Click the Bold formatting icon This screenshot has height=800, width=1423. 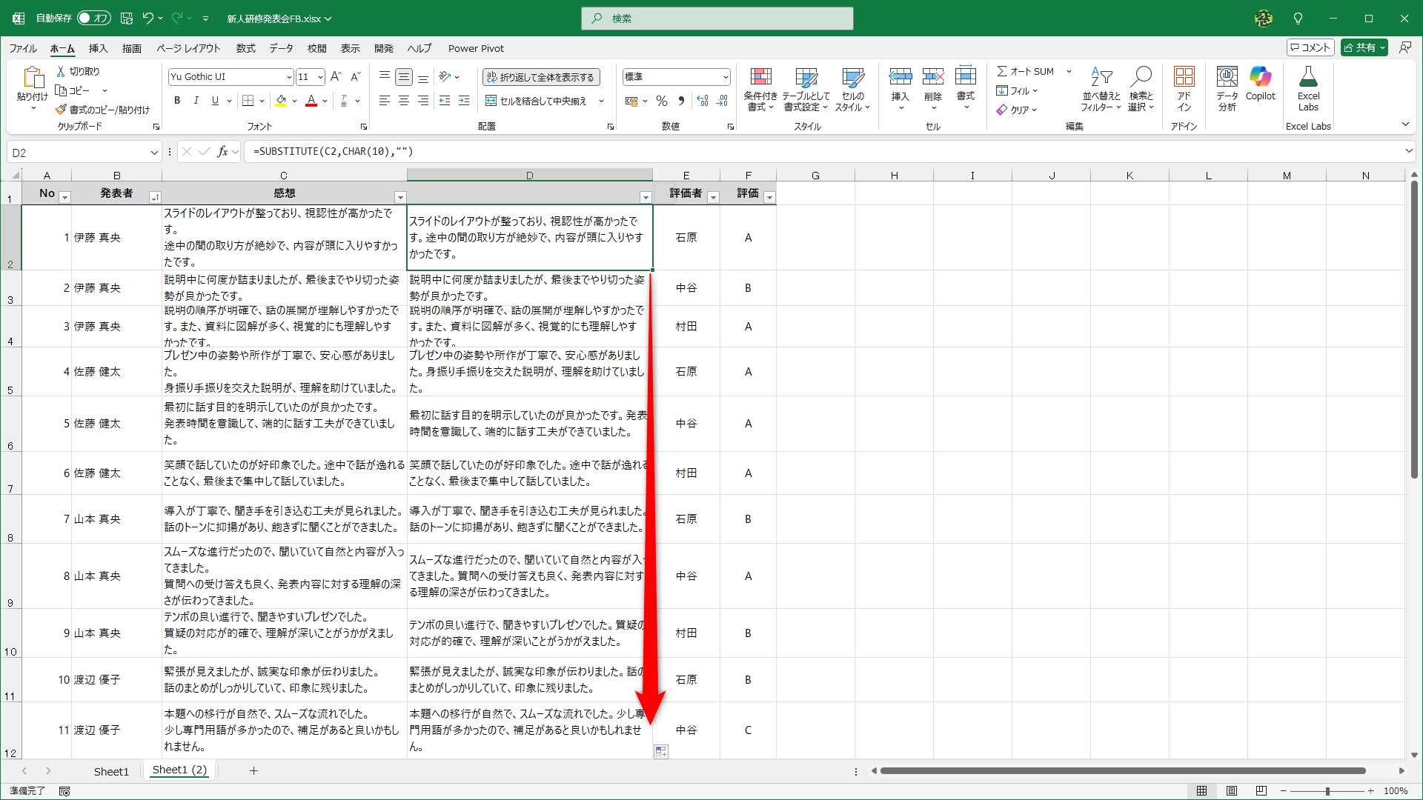point(177,101)
